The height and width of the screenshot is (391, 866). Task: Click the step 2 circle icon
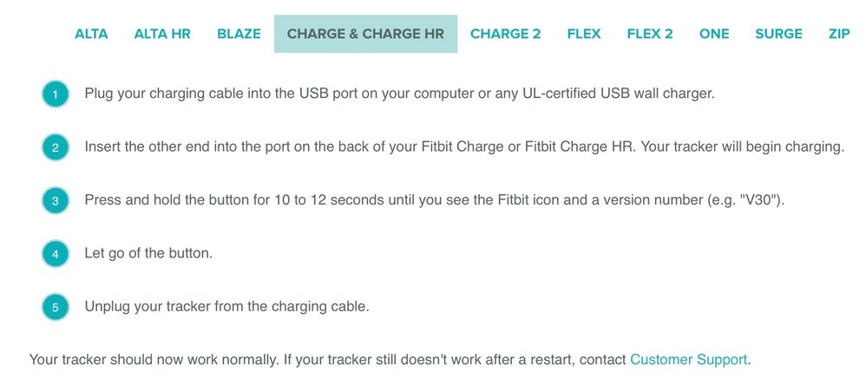point(56,147)
